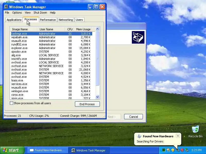Click the Commit Charge status bar entry
Screen dimensions: 206x154
[x=81, y=116]
